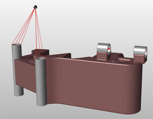This screenshot has width=153, height=119.
Task: Click the top opening of the front cylinder
Action: 41,59
